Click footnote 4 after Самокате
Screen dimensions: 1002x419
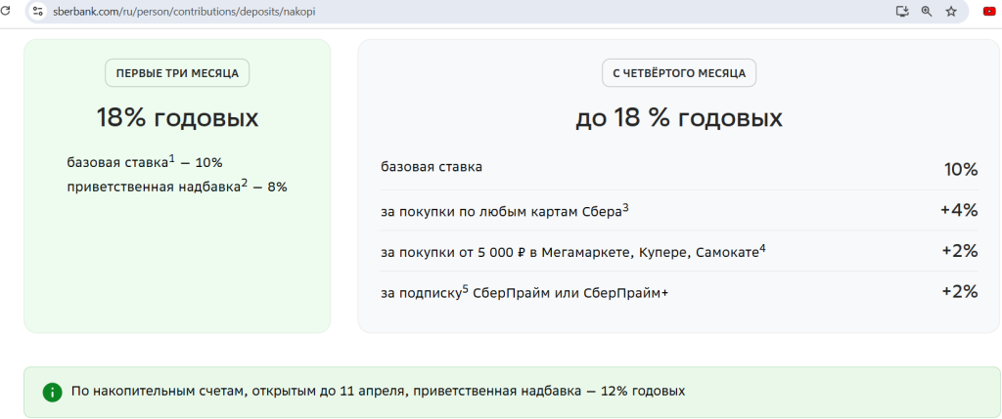[x=762, y=249]
